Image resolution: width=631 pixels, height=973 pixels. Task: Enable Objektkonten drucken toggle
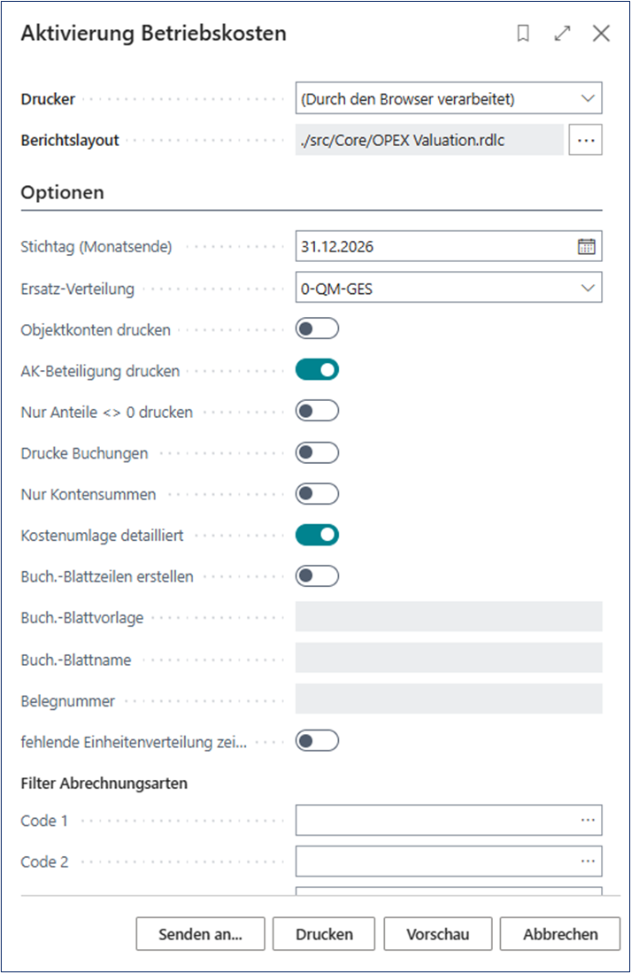pyautogui.click(x=317, y=329)
